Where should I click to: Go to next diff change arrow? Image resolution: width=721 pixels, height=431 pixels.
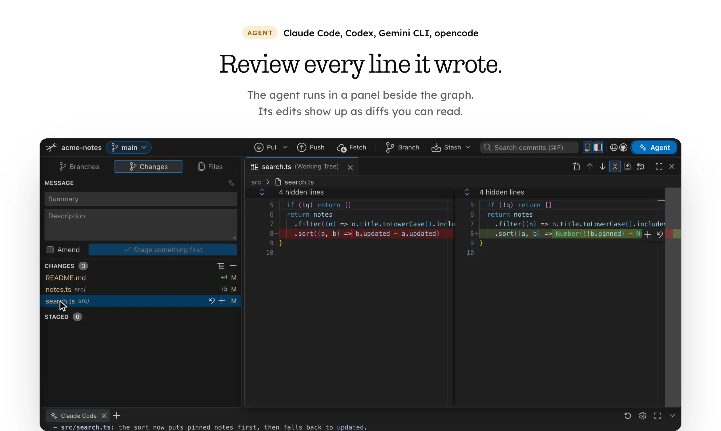[602, 166]
